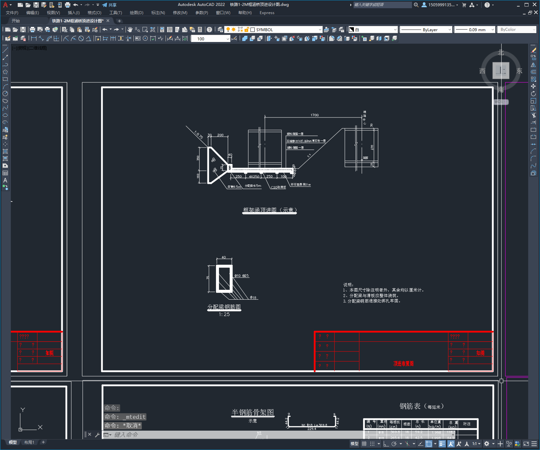Toggle object snap in the status bar
The image size is (540, 450).
coord(429,444)
